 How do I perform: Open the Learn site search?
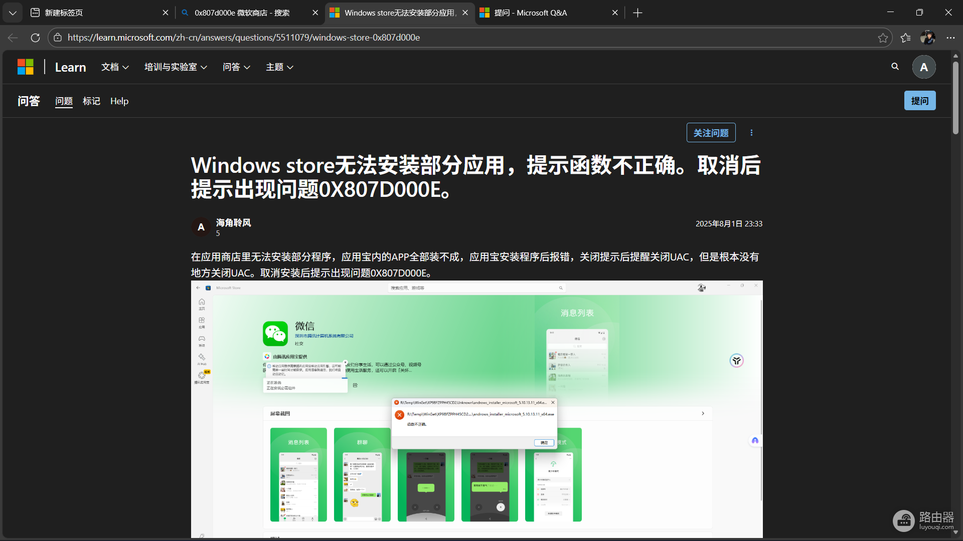[x=895, y=67]
